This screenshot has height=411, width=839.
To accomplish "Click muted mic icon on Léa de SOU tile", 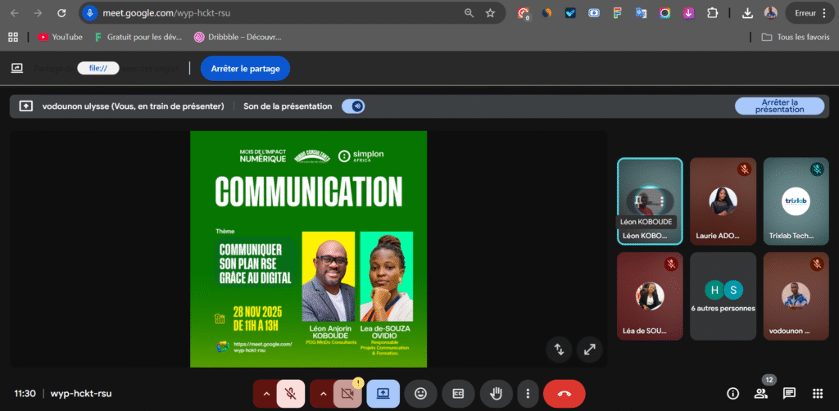I will point(671,264).
